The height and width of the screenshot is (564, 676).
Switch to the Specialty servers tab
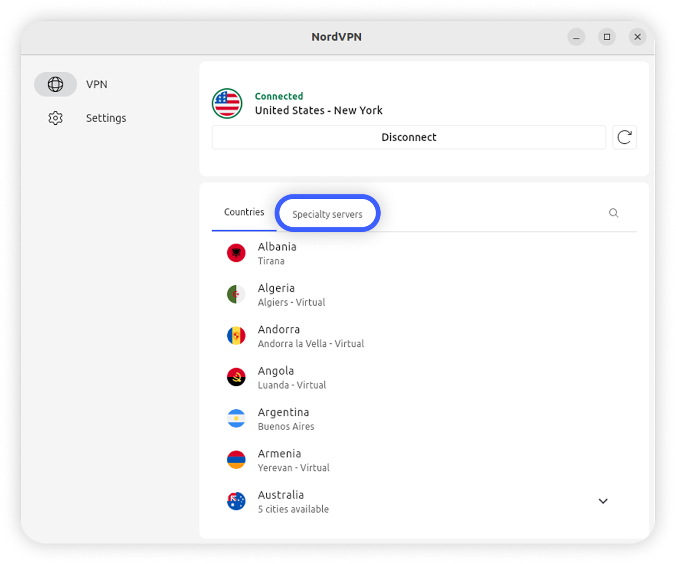tap(327, 214)
